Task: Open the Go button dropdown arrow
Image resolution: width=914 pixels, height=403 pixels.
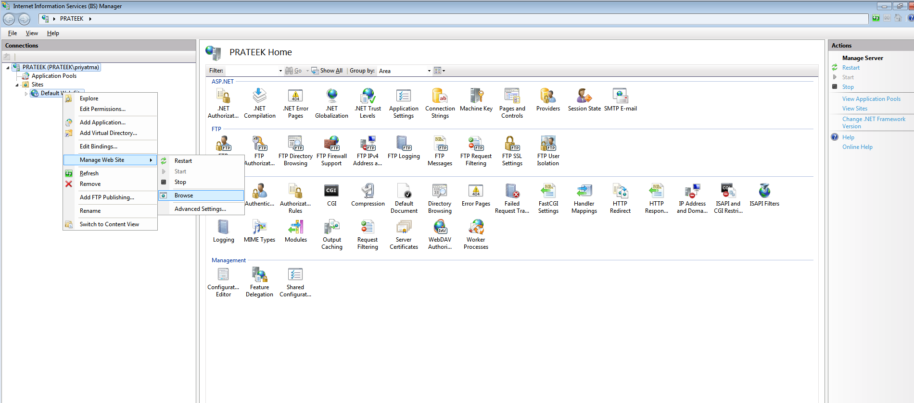Action: (x=307, y=71)
